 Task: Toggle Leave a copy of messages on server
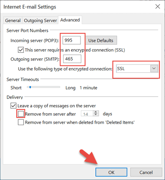13,106
